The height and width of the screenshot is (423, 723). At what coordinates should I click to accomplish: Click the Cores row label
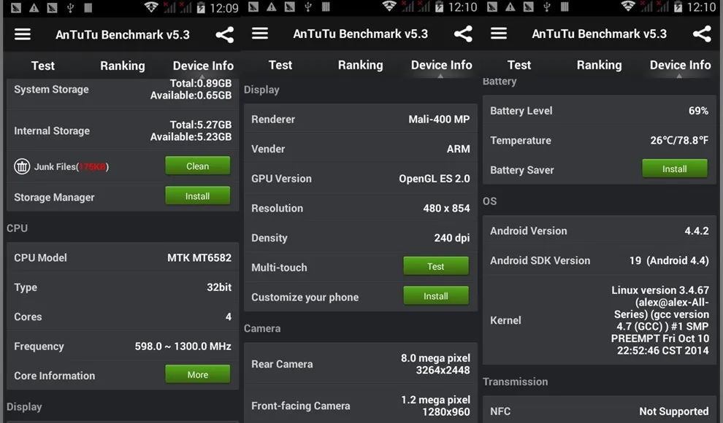(28, 317)
